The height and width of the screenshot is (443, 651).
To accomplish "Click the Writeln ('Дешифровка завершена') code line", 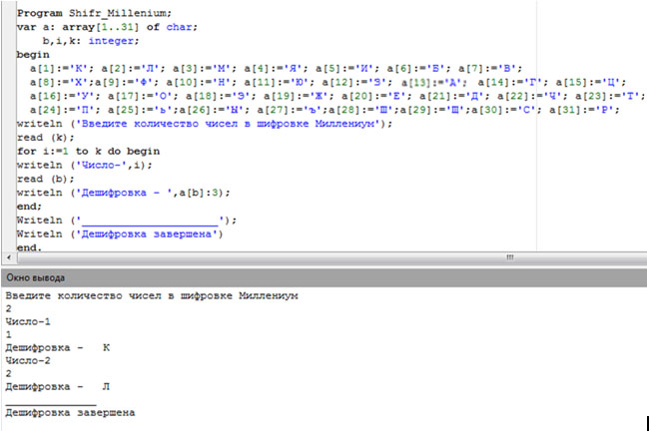I will tap(120, 233).
